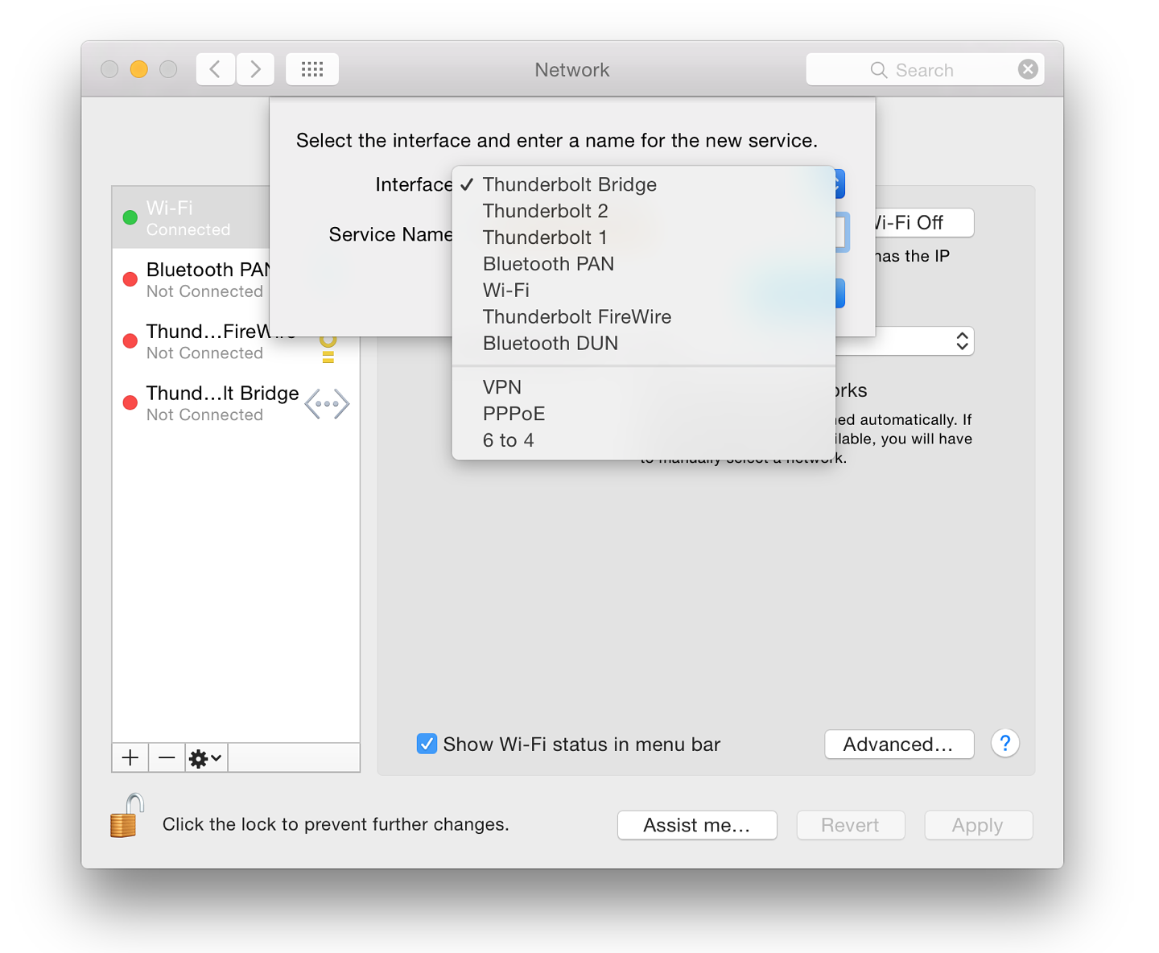Select PPPoE from the interface menu
This screenshot has height=953, width=1159.
tap(644, 414)
